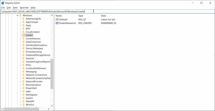
Task: Click the DataCollection folder icon
Action: [x=24, y=42]
